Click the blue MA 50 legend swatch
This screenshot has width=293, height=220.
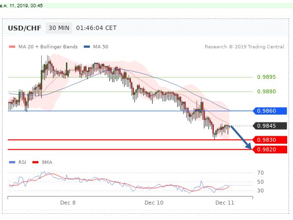pyautogui.click(x=87, y=47)
